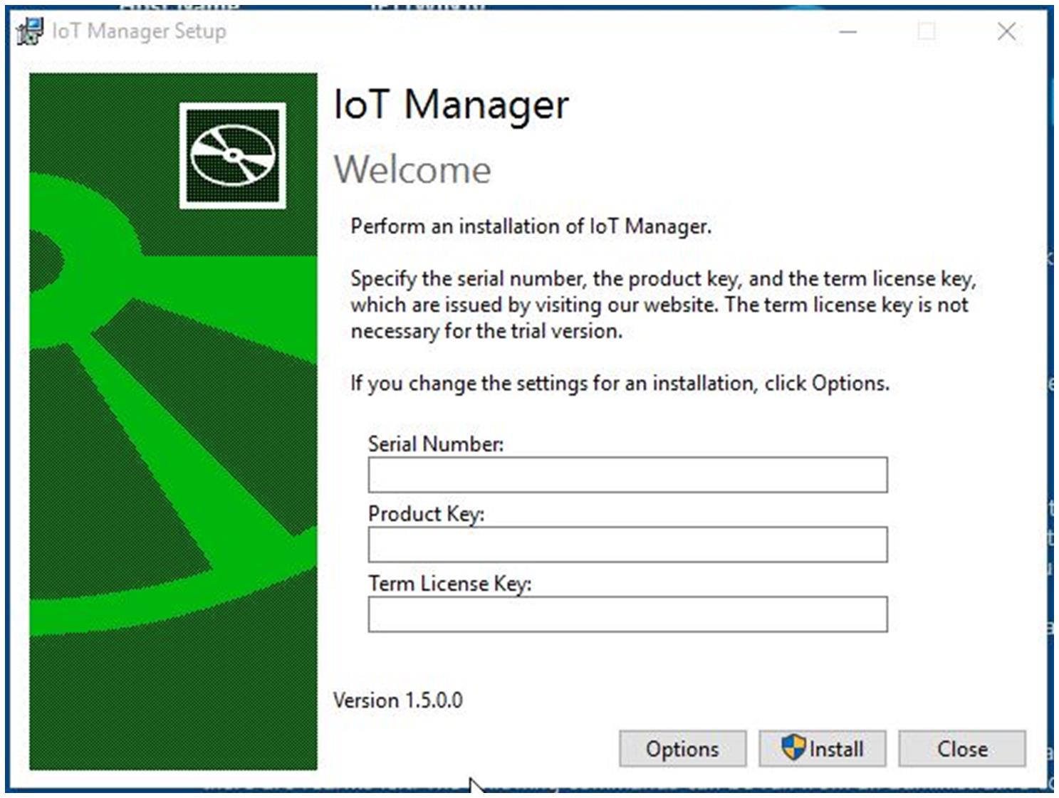Image resolution: width=1059 pixels, height=798 pixels.
Task: Click the "IoT Manager" heading
Action: (x=451, y=105)
